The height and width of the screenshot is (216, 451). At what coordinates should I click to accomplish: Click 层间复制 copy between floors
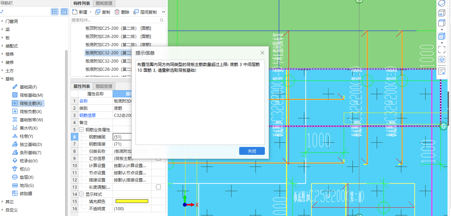coord(145,12)
